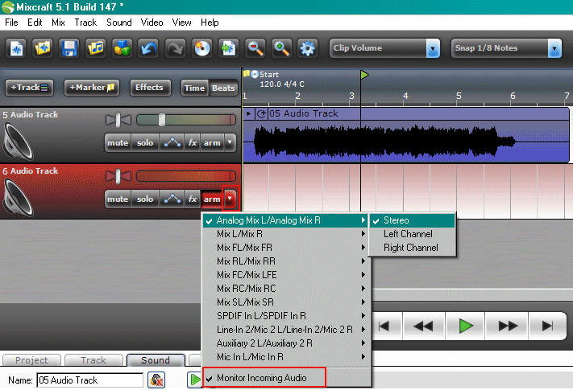Open fx for 6 Audio Track
Viewport: 573px width, 390px height.
pyautogui.click(x=193, y=199)
